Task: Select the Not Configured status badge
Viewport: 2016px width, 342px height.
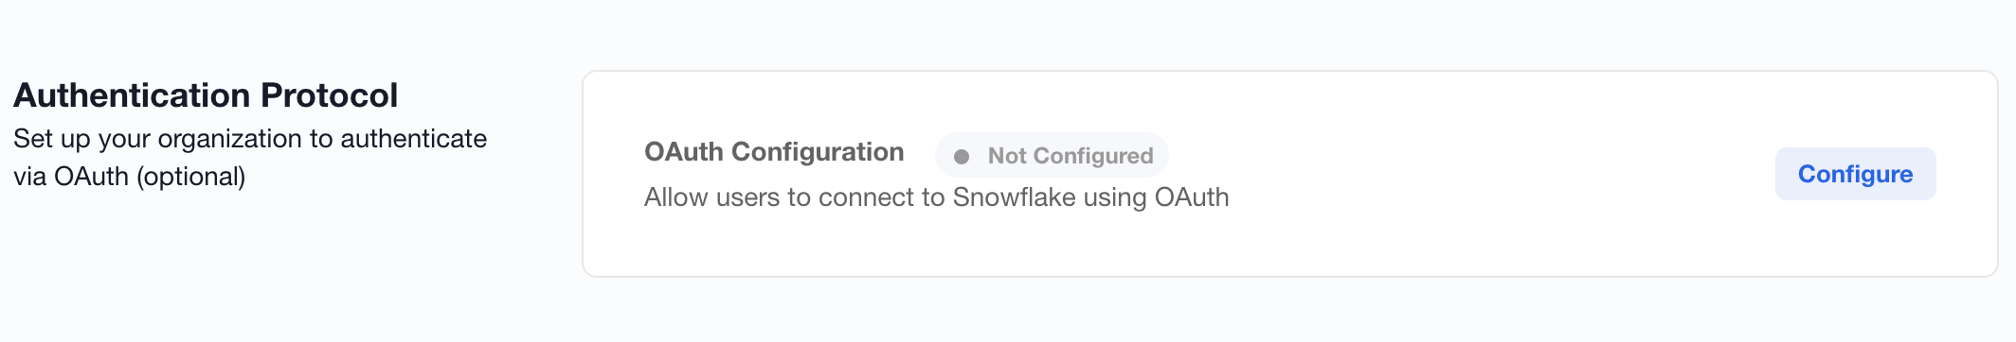Action: point(1052,156)
